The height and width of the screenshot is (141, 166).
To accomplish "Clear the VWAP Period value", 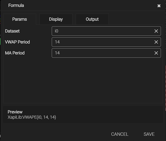I will [x=156, y=42].
